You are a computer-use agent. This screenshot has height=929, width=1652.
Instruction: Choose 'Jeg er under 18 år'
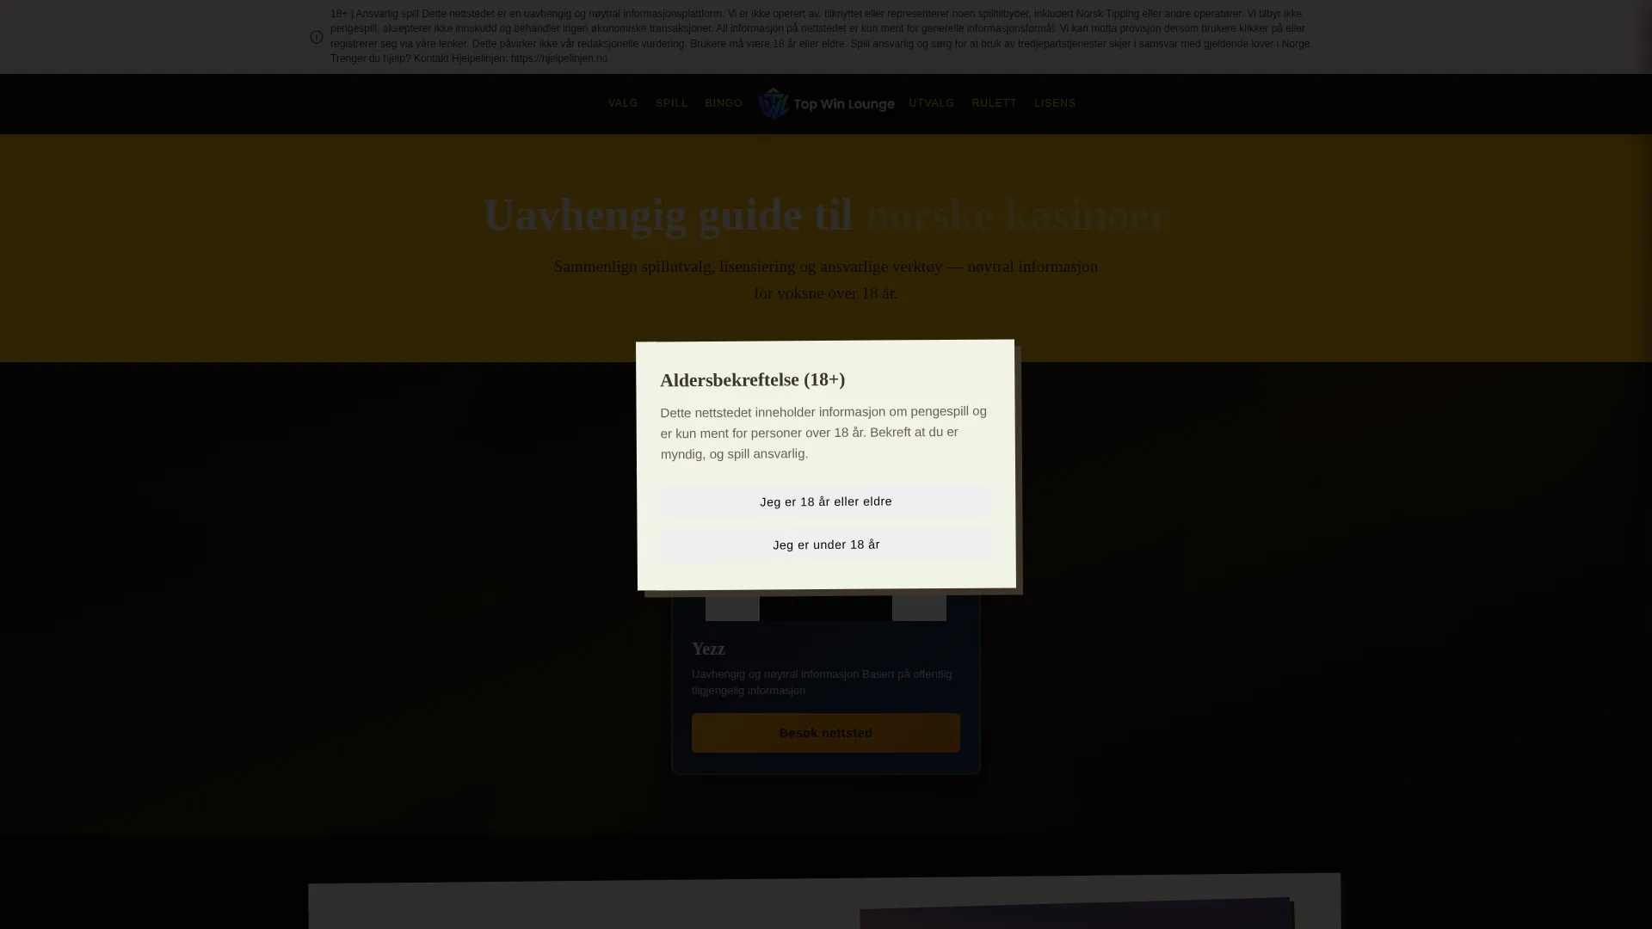tap(826, 544)
